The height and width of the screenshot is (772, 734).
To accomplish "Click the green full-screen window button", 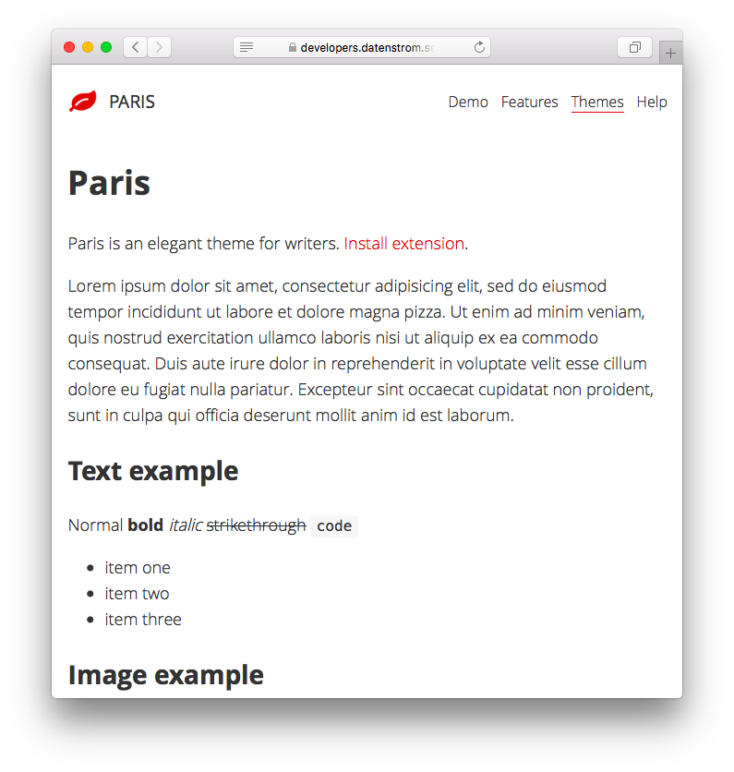I will (x=106, y=47).
